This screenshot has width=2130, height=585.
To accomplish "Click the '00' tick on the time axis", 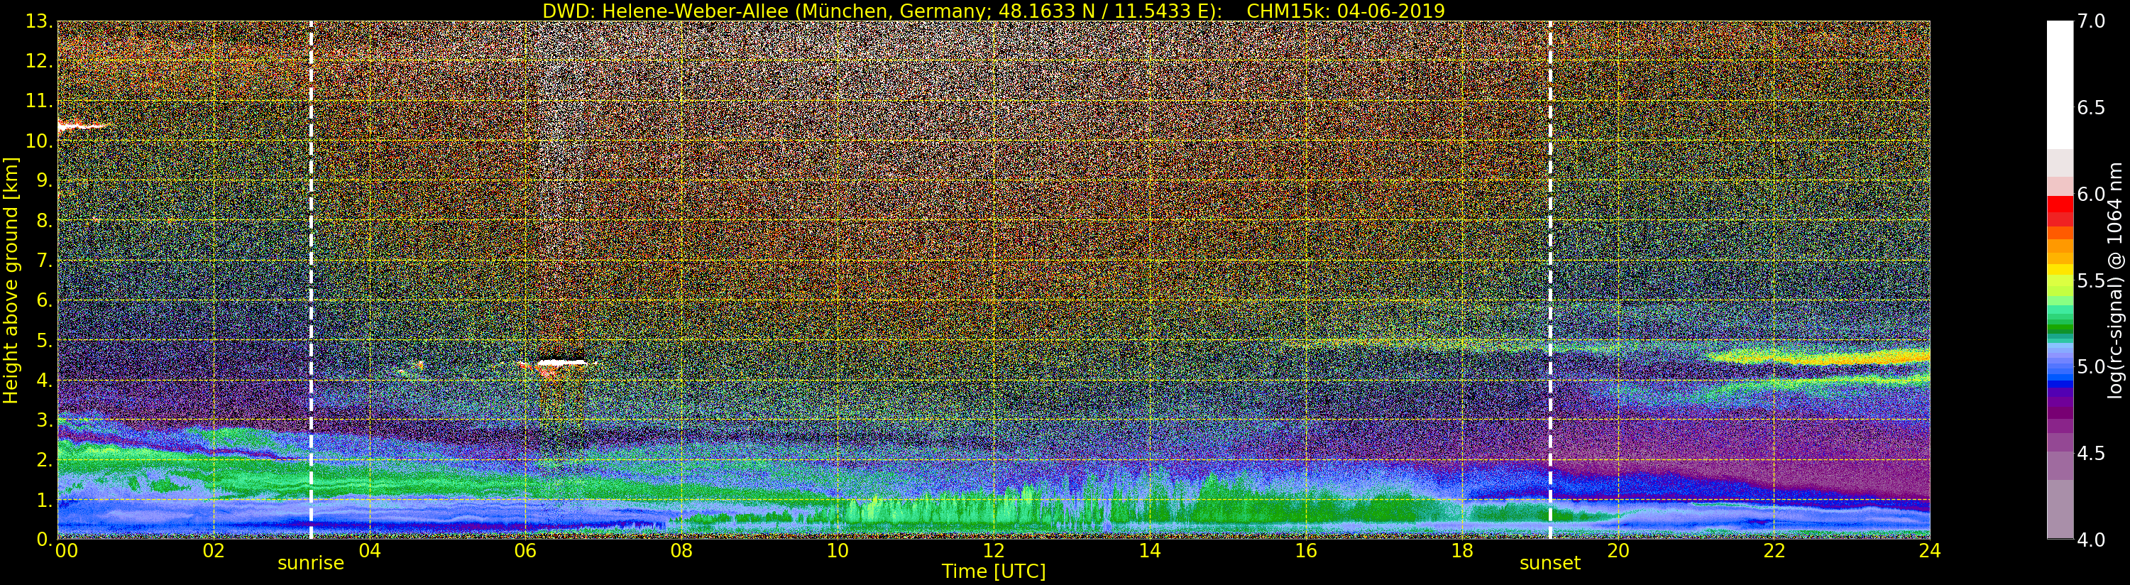I will (x=66, y=550).
